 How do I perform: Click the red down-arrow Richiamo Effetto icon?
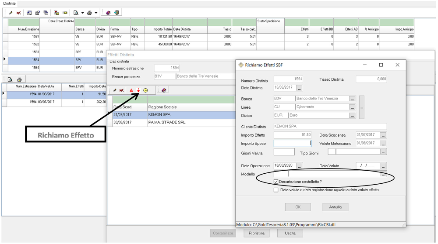click(138, 90)
